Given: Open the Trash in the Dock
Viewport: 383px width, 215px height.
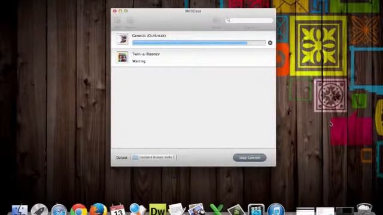Looking at the screenshot, I should tap(364, 210).
